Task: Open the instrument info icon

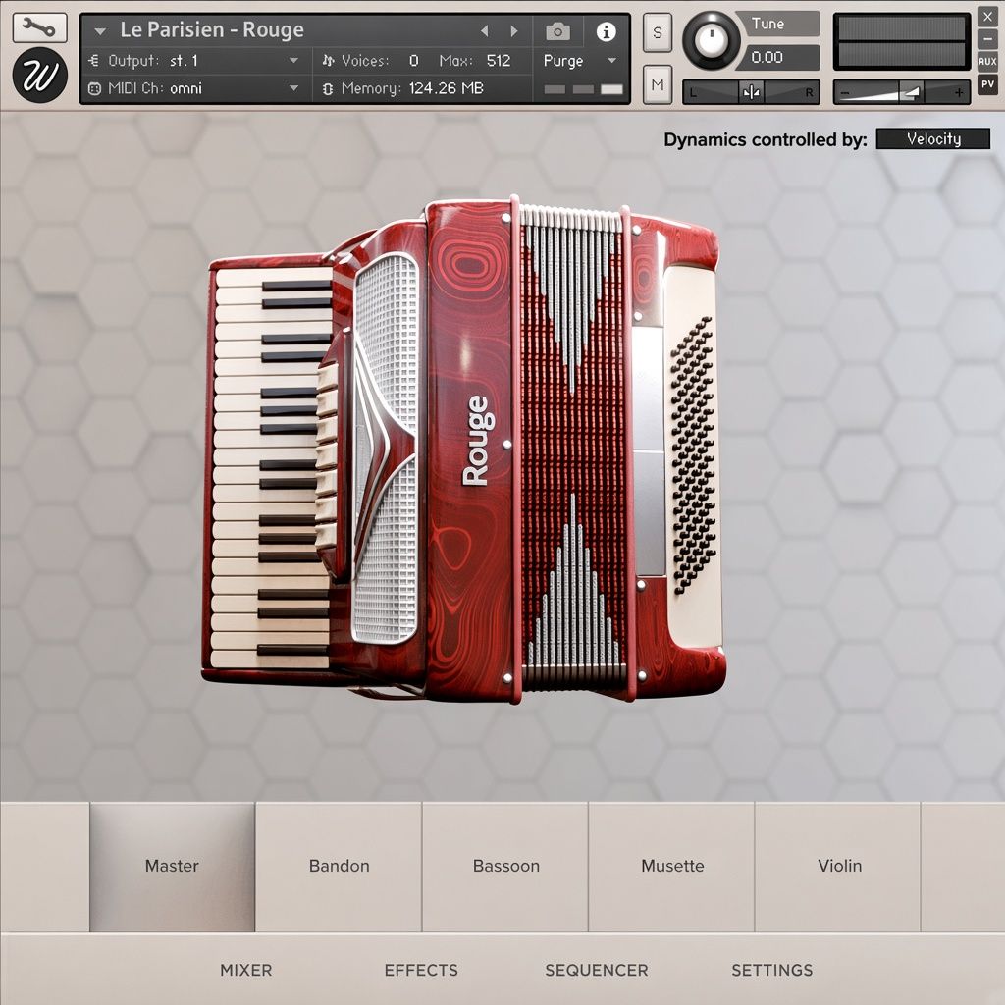Action: (x=606, y=31)
